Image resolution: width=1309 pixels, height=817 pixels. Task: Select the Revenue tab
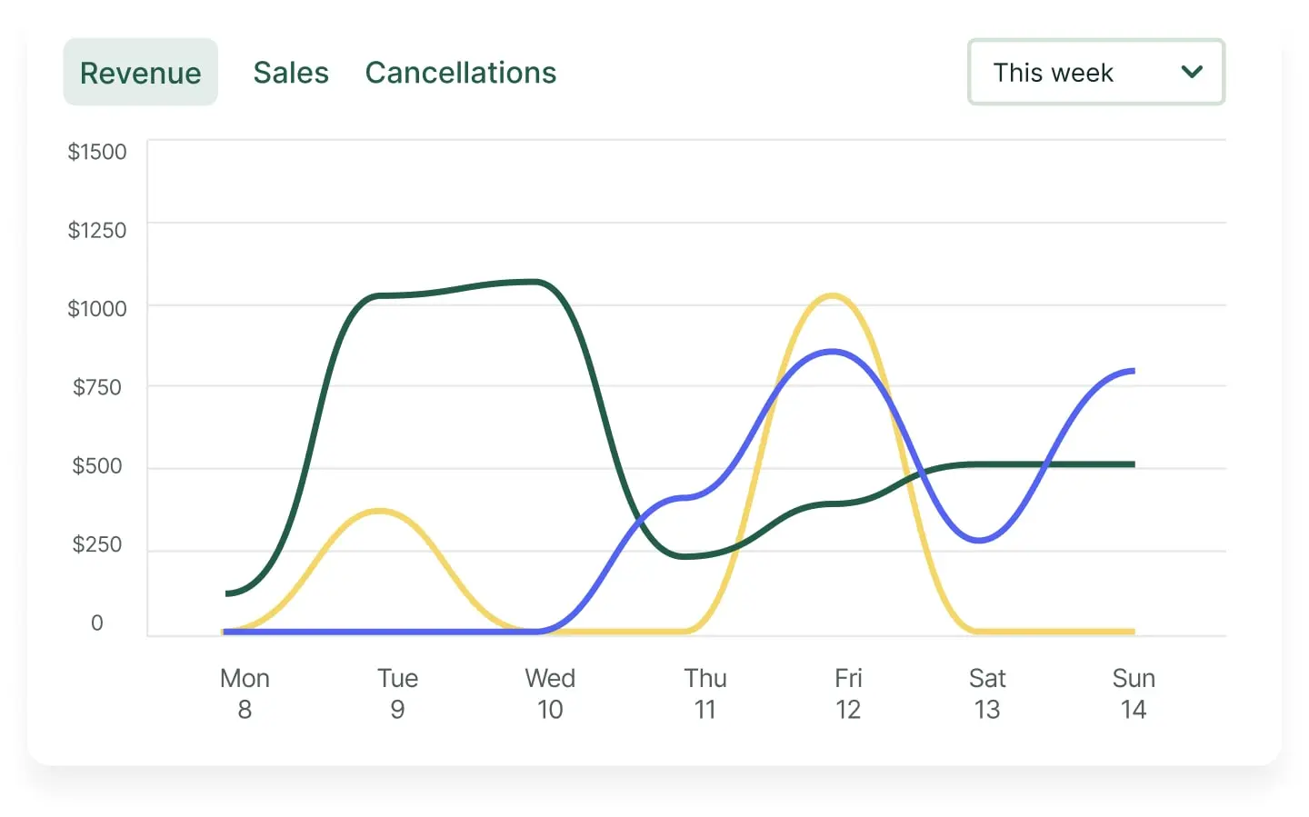click(x=140, y=72)
